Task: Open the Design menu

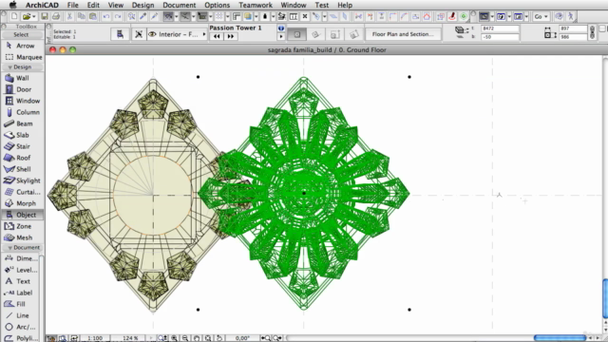Action: tap(142, 5)
